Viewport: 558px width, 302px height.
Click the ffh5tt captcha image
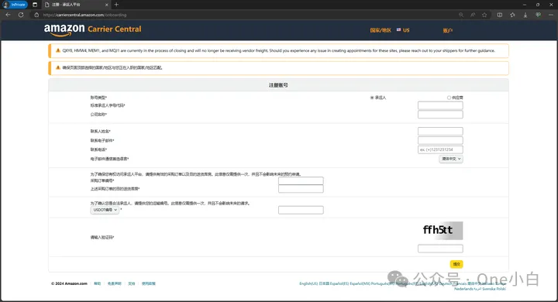coord(440,231)
